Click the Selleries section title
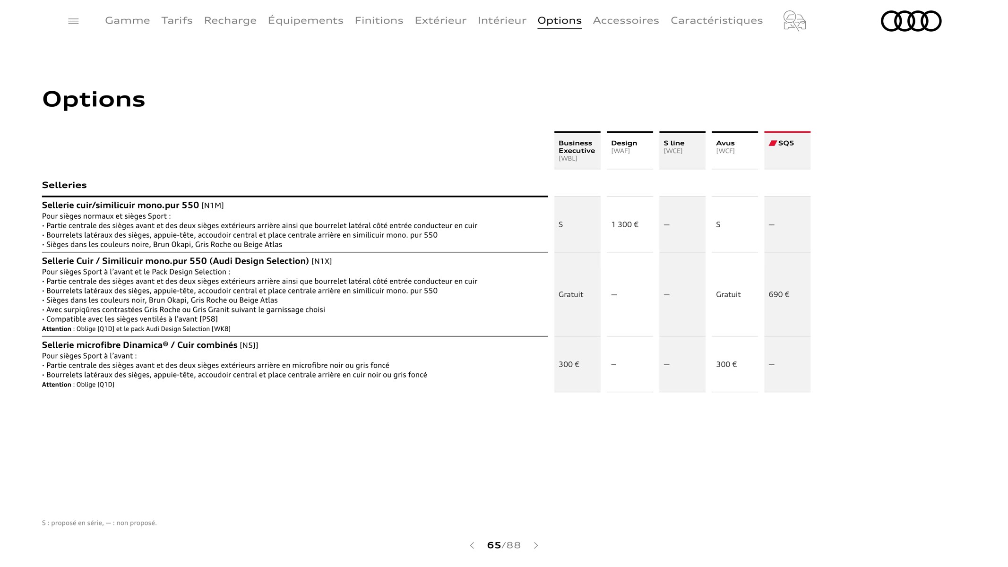Viewport: 1008px width, 567px height. point(64,185)
